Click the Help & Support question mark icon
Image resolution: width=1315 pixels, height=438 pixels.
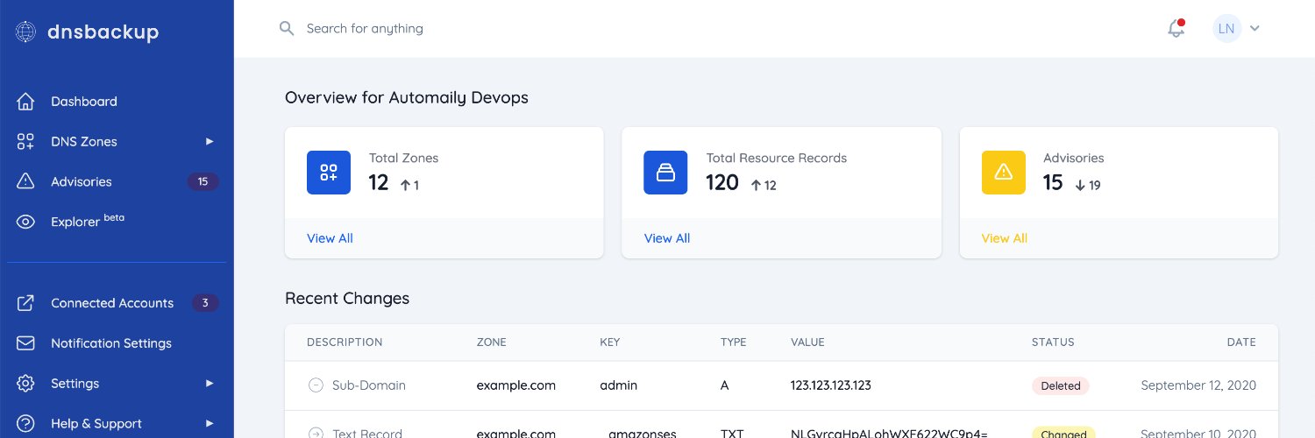click(x=25, y=424)
